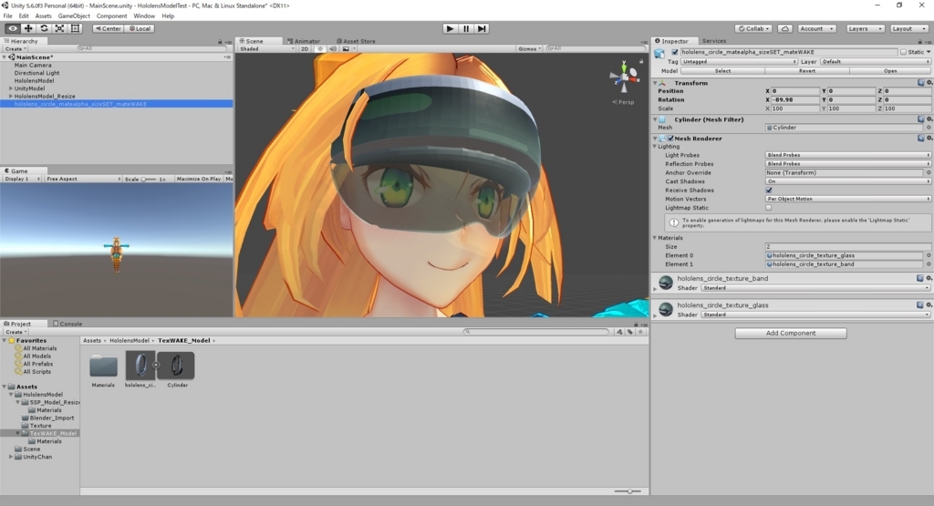Click save search star icon in Project

pos(640,332)
